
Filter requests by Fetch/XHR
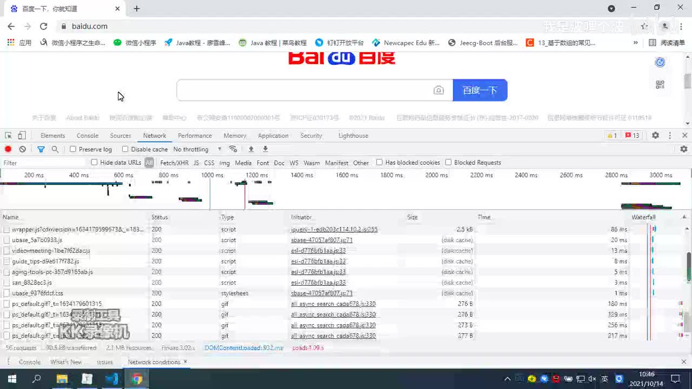pyautogui.click(x=174, y=163)
